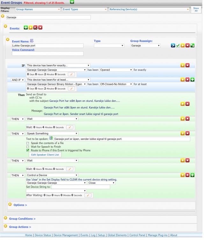Screen dimensions: 204x240
Task: Click the green checkmark icon beside Group Reassign
Action: 178,46
